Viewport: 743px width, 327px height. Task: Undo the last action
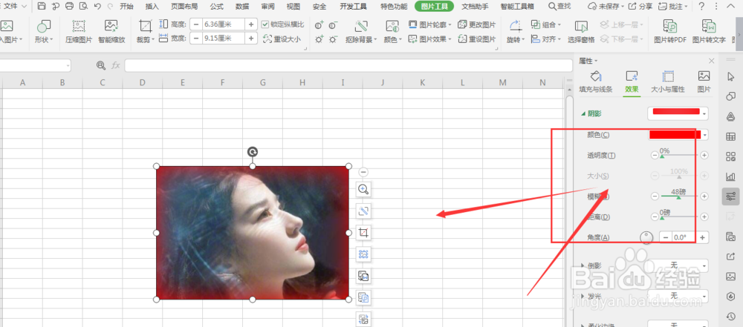97,6
